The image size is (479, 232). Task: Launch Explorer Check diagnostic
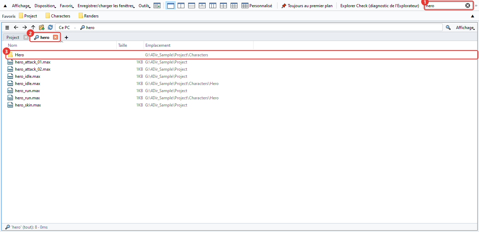[380, 6]
